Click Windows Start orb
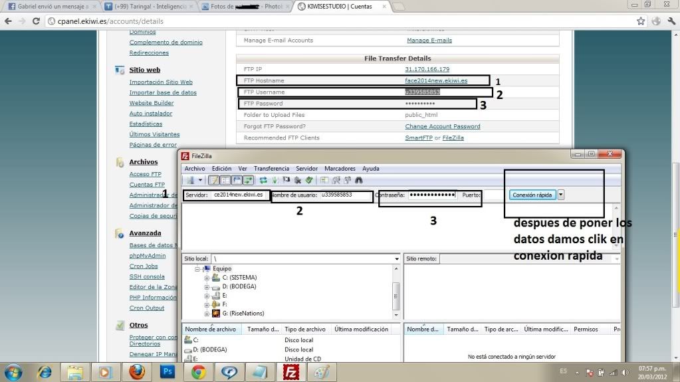The height and width of the screenshot is (382, 680). coord(13,373)
